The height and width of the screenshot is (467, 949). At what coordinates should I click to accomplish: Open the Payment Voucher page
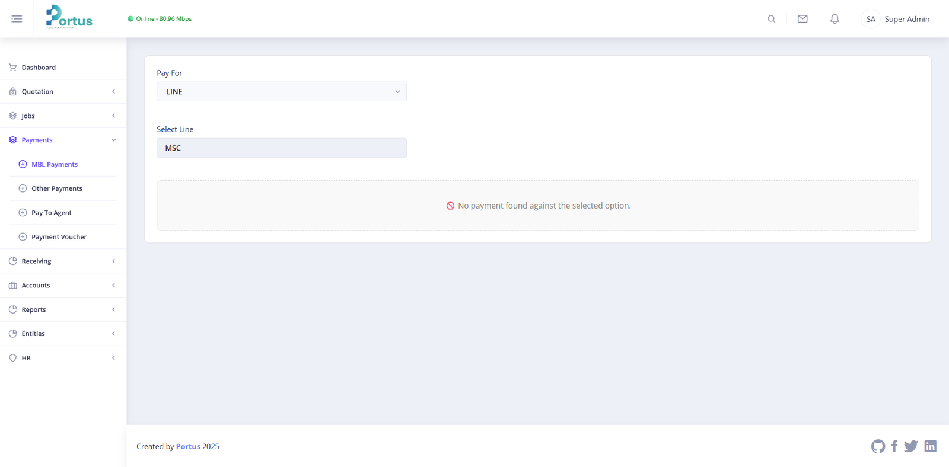59,237
